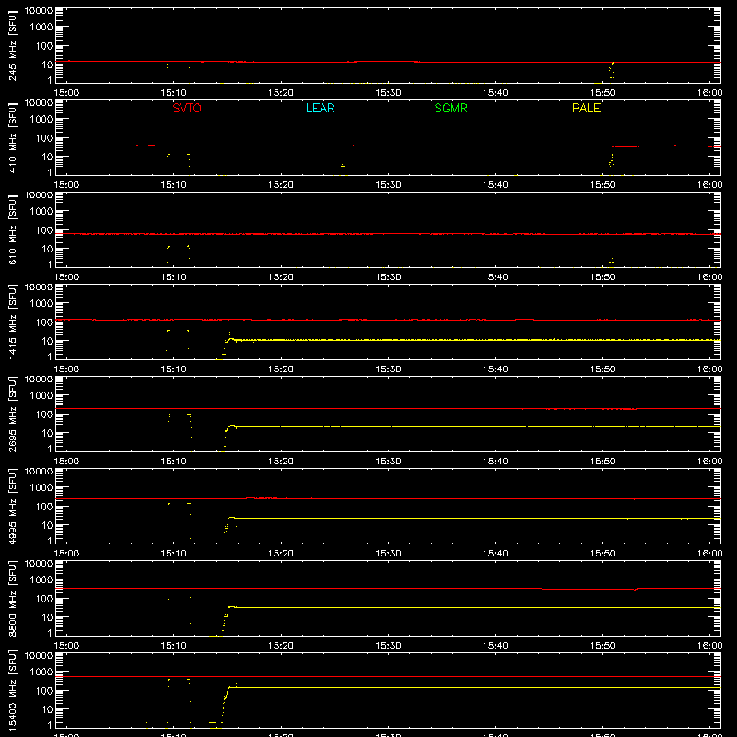Click the green SGMR station label
The height and width of the screenshot is (737, 737).
450,108
